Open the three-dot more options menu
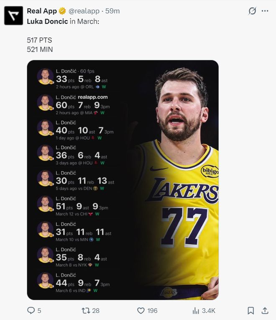Viewport: 276px width, 320px height. click(265, 11)
